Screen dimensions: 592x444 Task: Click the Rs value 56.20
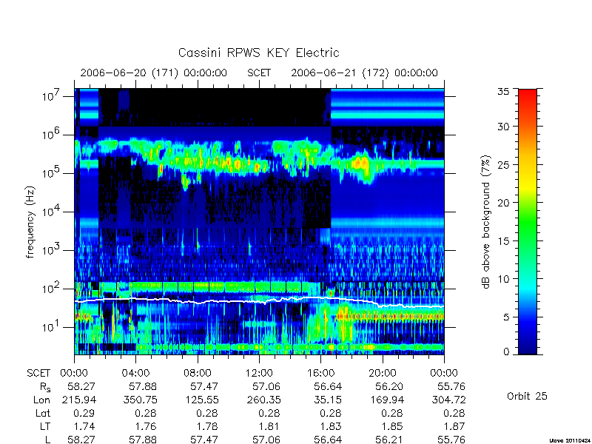tap(389, 386)
